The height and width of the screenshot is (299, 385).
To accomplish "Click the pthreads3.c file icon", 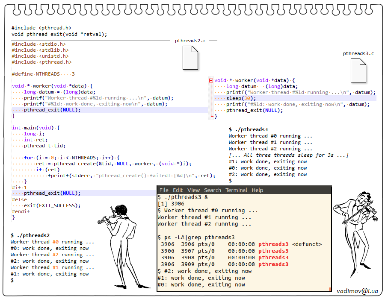I will click(x=358, y=70).
